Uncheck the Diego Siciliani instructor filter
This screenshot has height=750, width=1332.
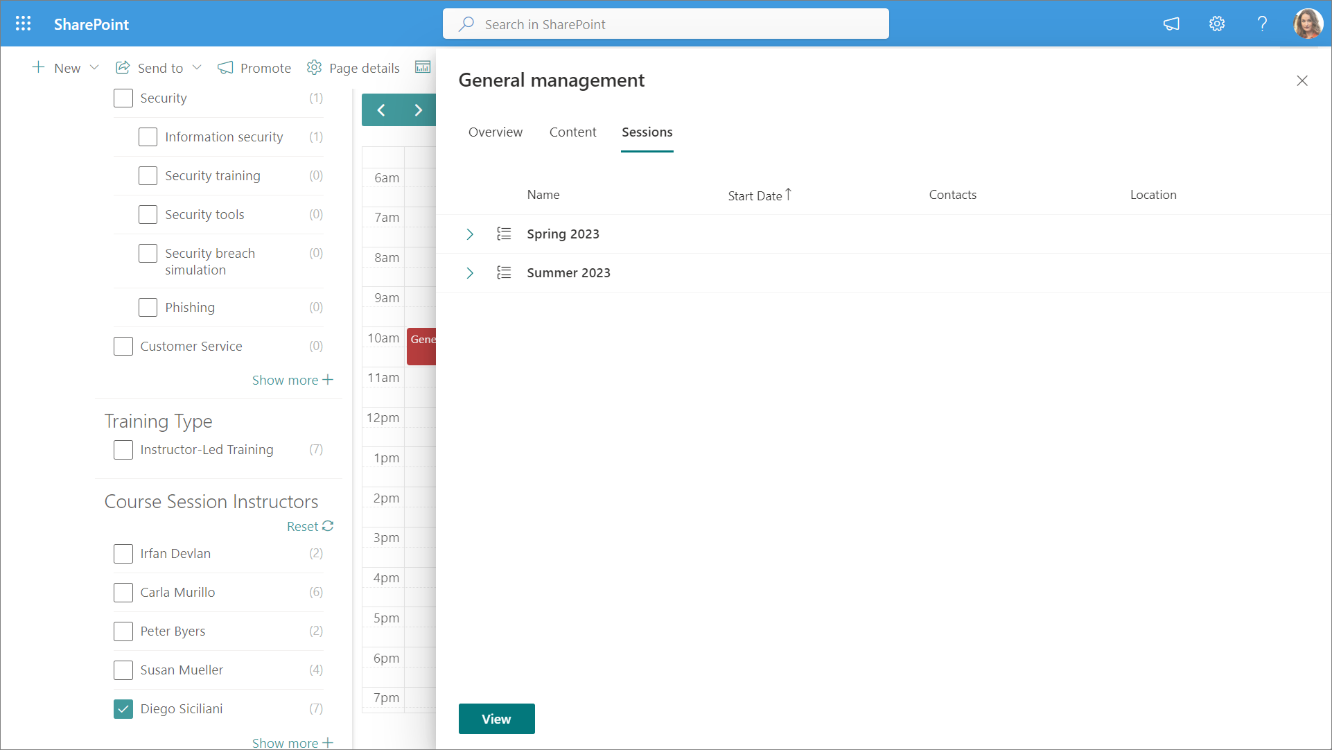(123, 708)
